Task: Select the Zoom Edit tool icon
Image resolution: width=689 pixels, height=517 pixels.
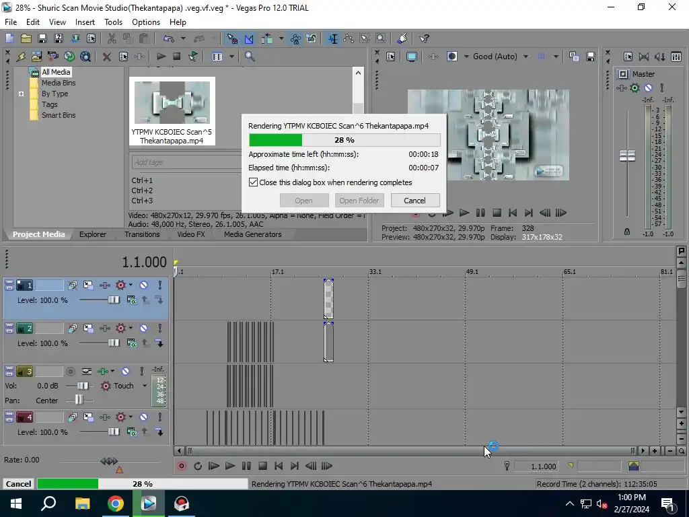Action: [381, 38]
